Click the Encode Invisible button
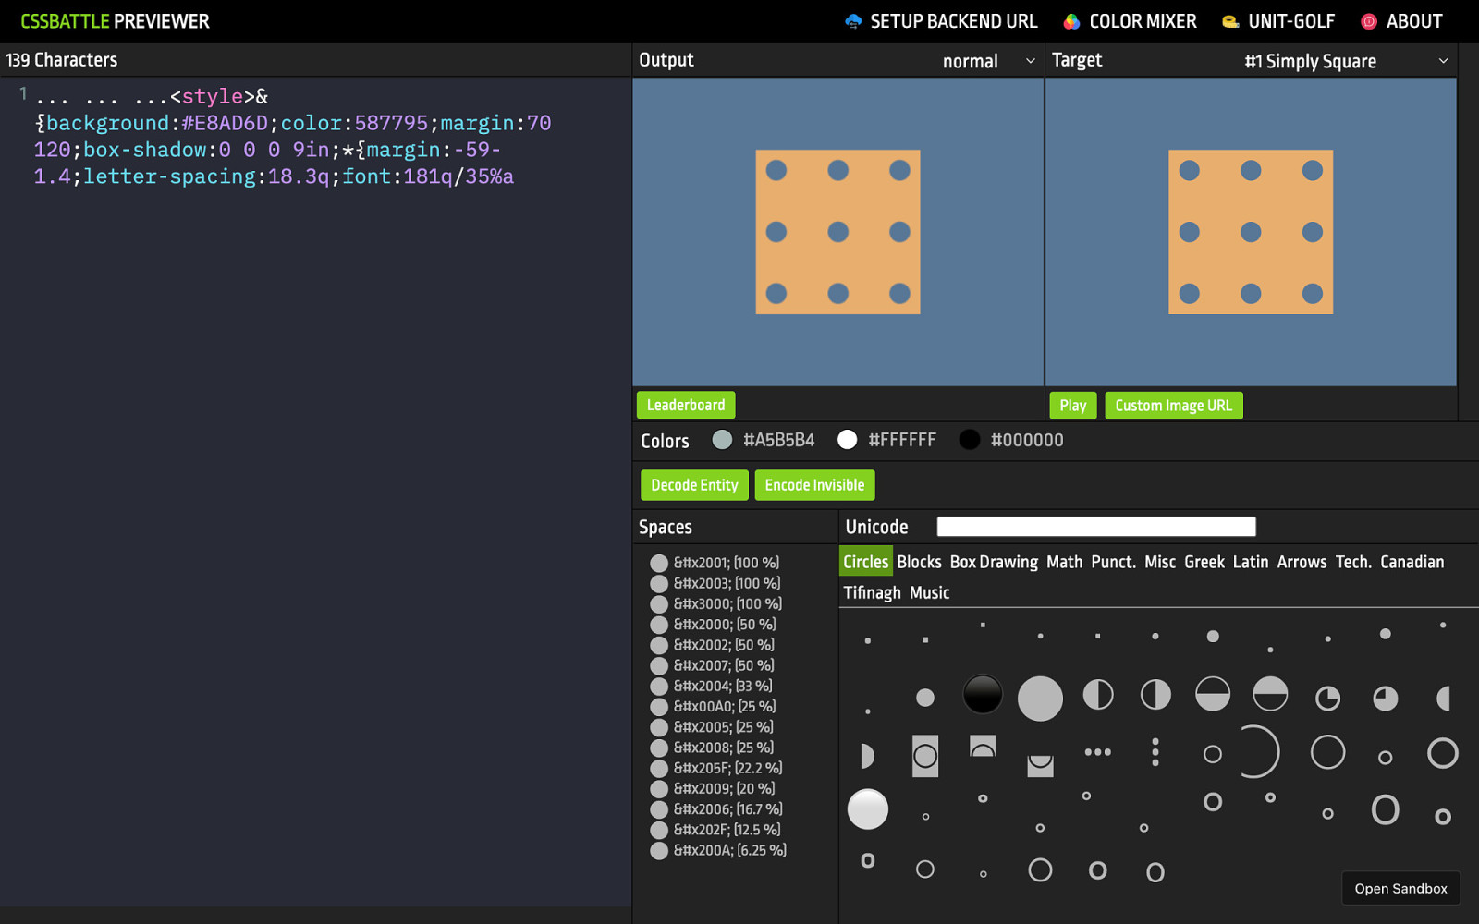This screenshot has width=1479, height=924. [814, 485]
